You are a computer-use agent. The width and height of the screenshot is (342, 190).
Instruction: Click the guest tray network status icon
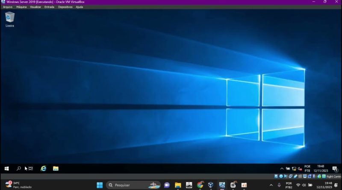click(x=294, y=169)
